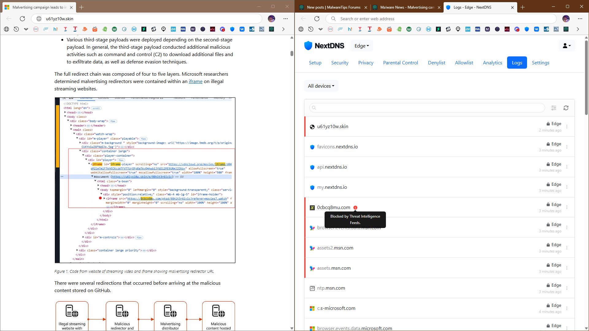The height and width of the screenshot is (331, 589).
Task: Switch to the New posts MalwareTips tab
Action: [333, 7]
